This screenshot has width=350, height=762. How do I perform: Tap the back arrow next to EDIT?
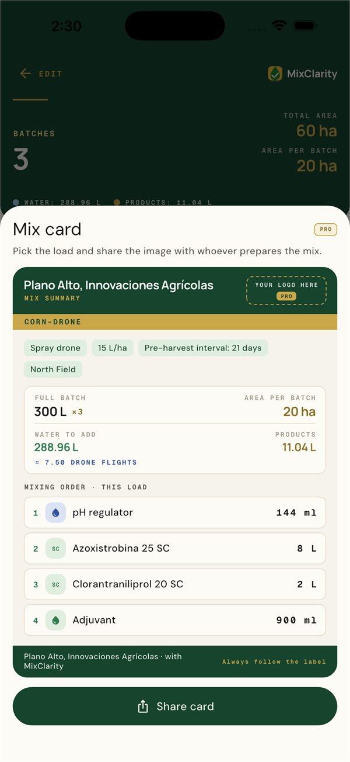tap(25, 74)
